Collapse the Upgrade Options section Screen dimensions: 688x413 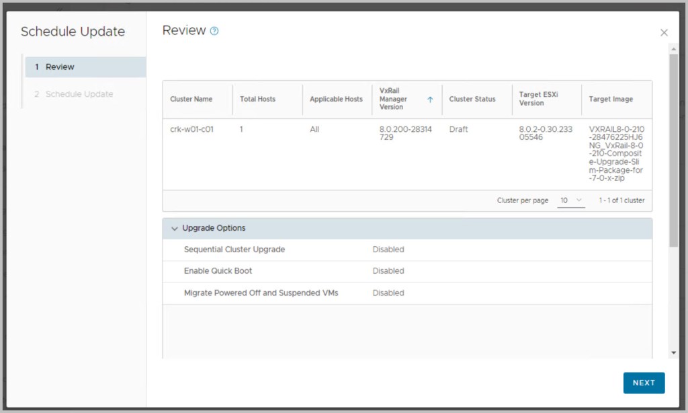pos(175,229)
